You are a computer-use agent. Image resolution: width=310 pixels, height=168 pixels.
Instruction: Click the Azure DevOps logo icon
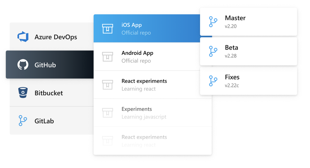pyautogui.click(x=23, y=37)
